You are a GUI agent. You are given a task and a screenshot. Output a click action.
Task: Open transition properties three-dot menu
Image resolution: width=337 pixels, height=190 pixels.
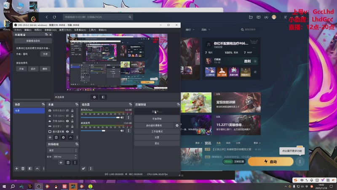click(75, 163)
